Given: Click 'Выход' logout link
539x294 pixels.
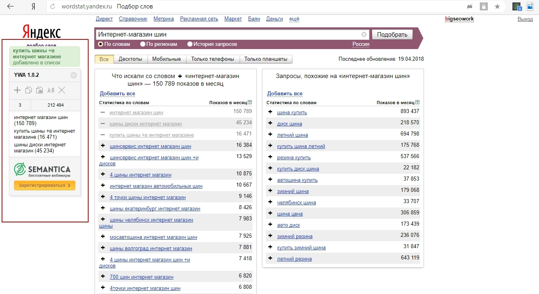Looking at the screenshot, I should 525,19.
